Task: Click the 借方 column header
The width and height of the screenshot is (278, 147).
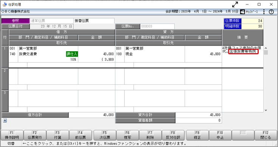Action: pos(62,32)
